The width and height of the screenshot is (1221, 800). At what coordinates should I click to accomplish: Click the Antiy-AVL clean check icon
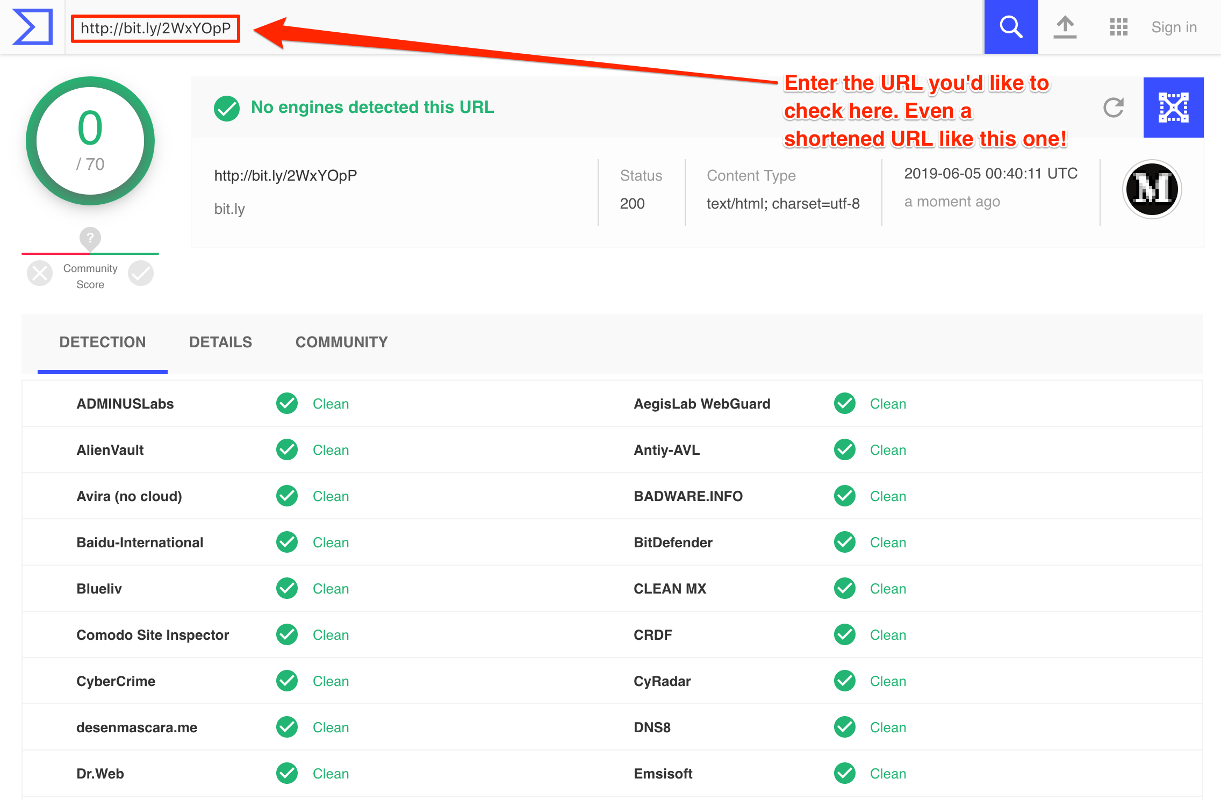pos(845,449)
